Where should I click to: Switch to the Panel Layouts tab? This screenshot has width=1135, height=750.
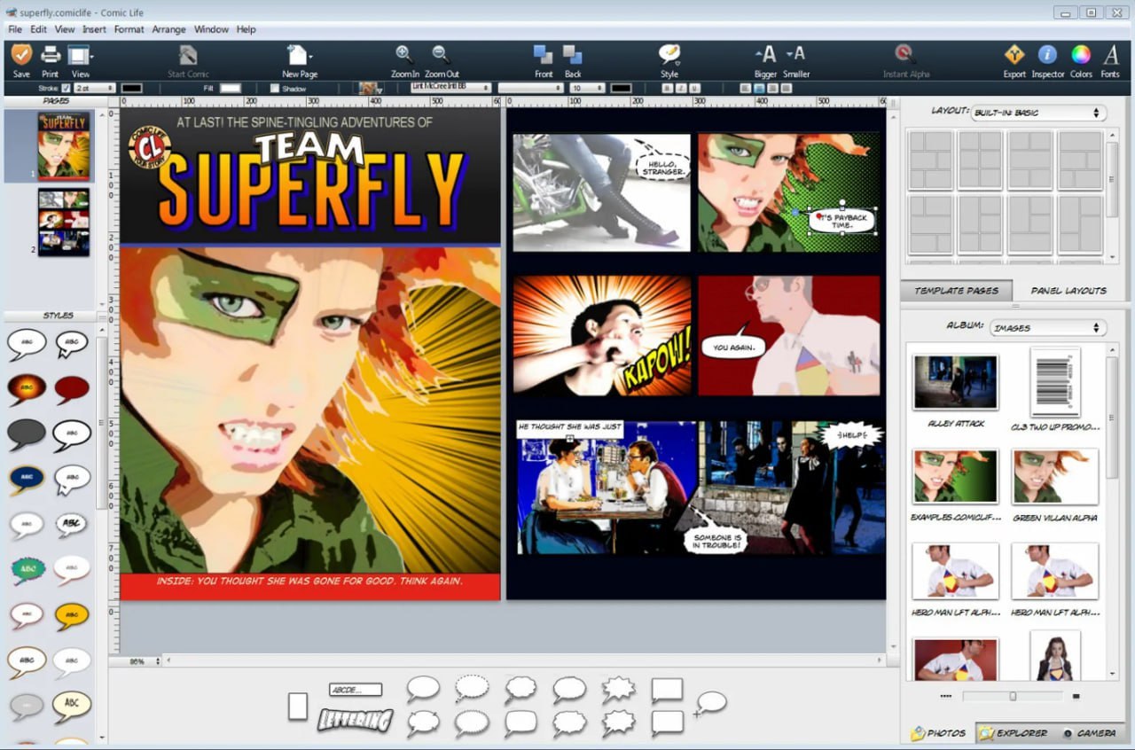[1068, 291]
